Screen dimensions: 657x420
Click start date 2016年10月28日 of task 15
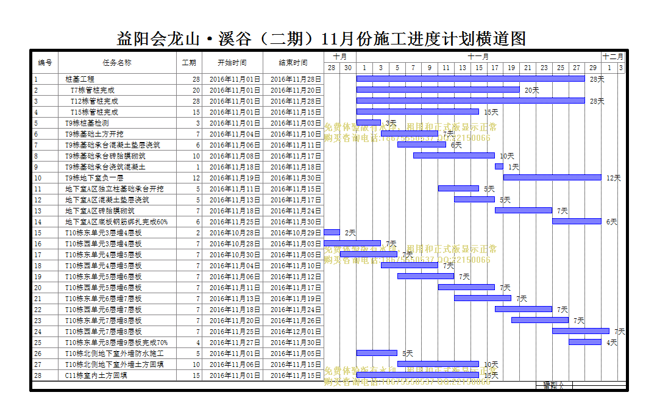[235, 233]
